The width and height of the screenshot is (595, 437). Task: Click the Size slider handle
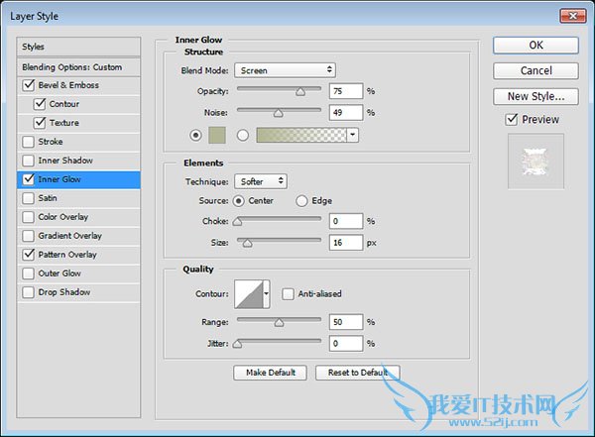coord(247,243)
